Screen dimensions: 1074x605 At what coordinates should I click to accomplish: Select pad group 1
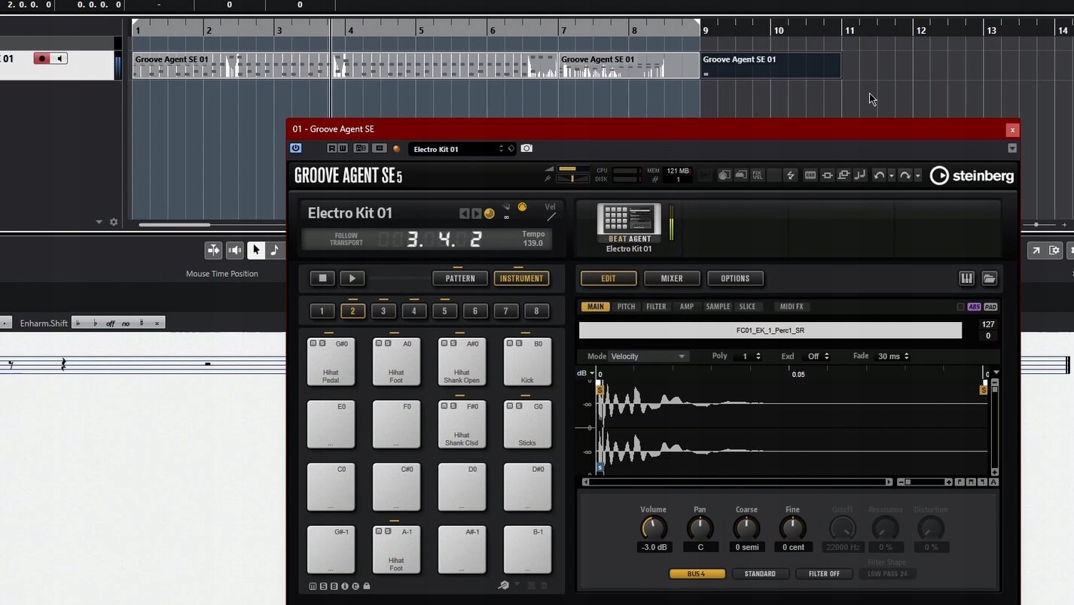tap(322, 311)
